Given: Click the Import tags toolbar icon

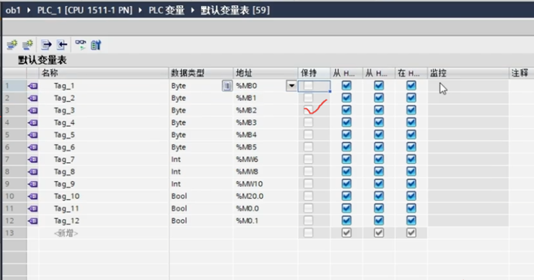Looking at the screenshot, I should pos(62,45).
